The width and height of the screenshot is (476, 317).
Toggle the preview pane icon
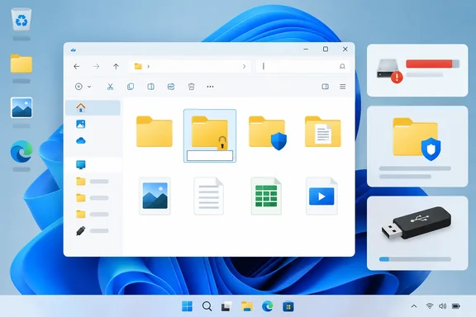325,87
